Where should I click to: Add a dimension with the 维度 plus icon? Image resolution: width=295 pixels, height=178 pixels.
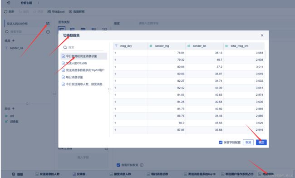click(x=13, y=40)
